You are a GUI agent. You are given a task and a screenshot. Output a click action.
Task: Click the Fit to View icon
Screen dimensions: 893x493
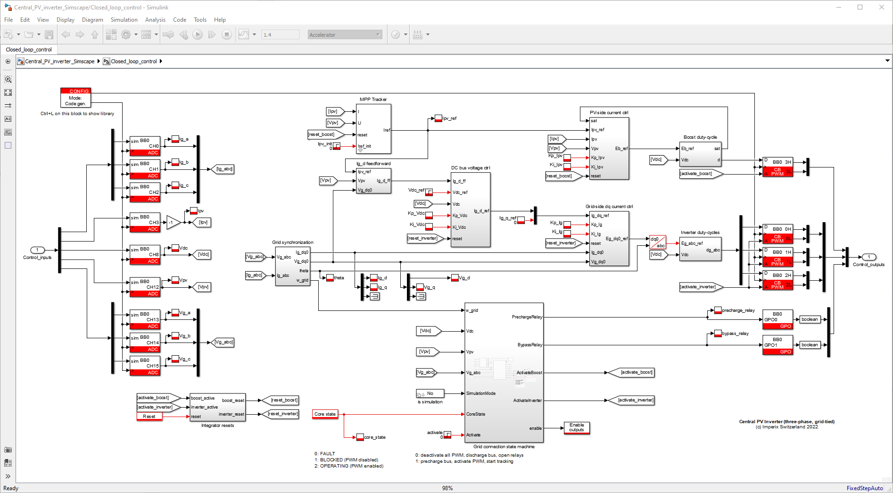click(8, 92)
